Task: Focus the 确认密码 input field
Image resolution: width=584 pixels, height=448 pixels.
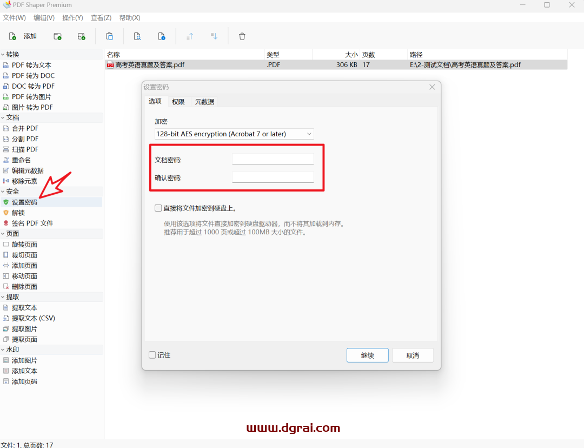Action: click(x=273, y=177)
